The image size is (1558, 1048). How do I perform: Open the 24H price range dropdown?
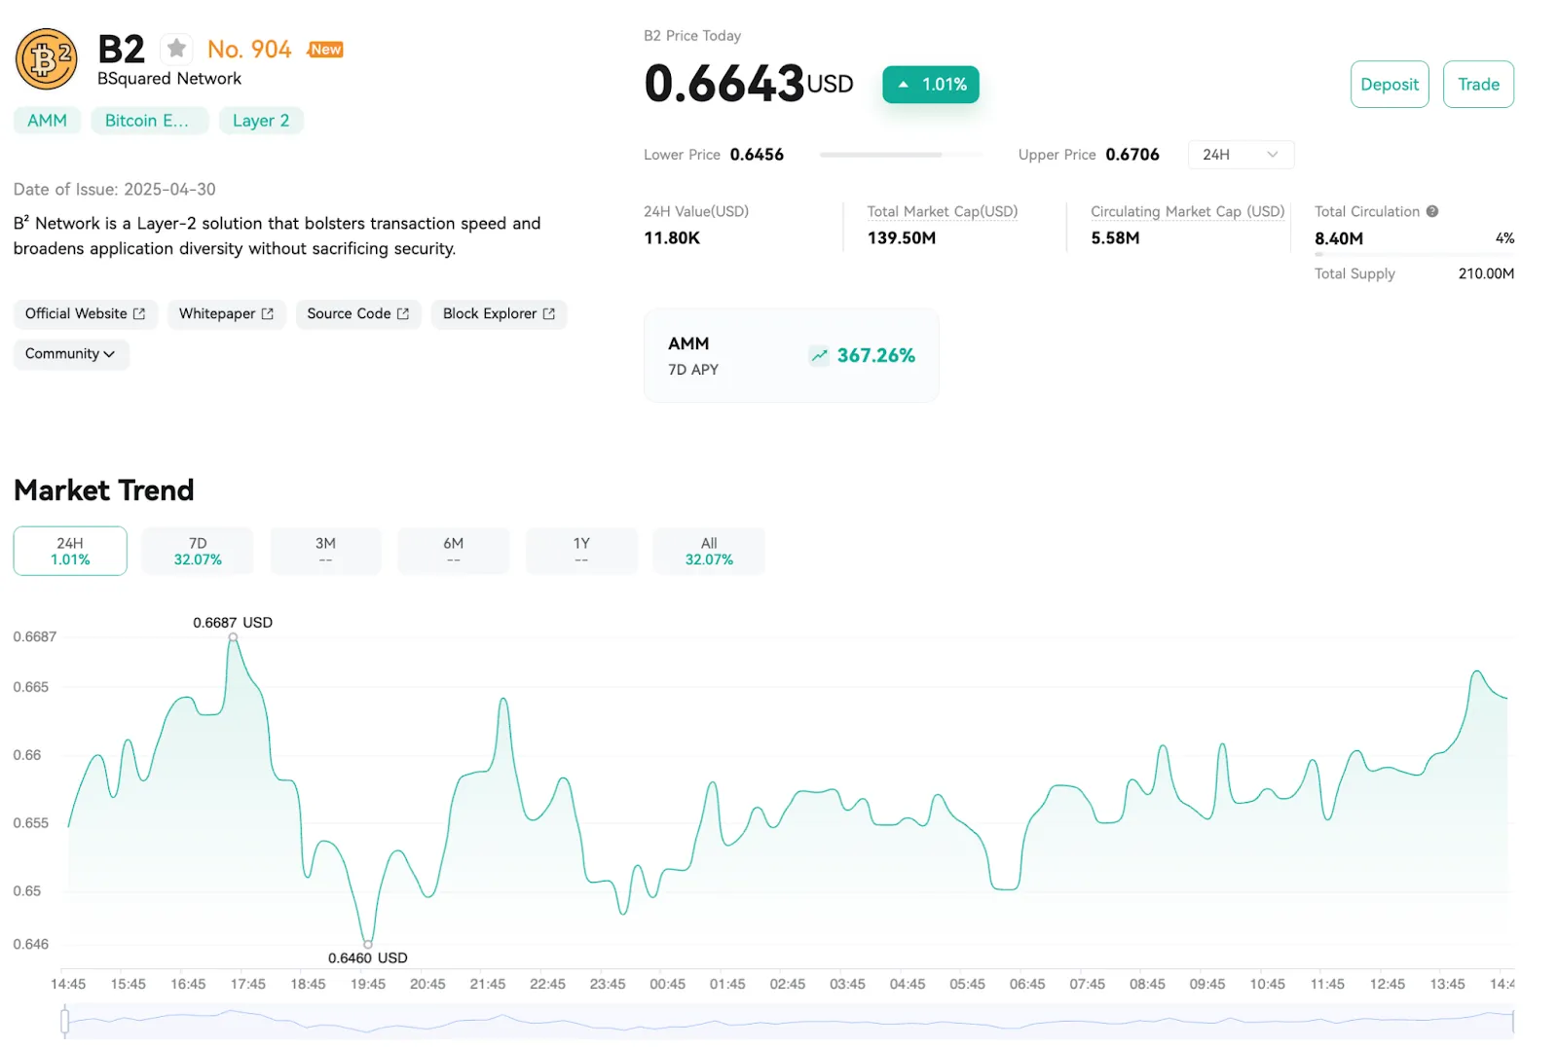click(x=1241, y=155)
